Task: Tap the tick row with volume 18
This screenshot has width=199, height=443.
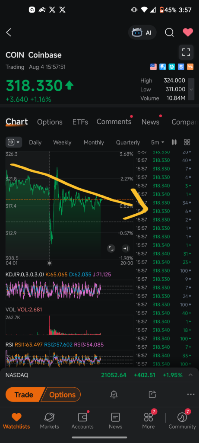Action: (164, 330)
